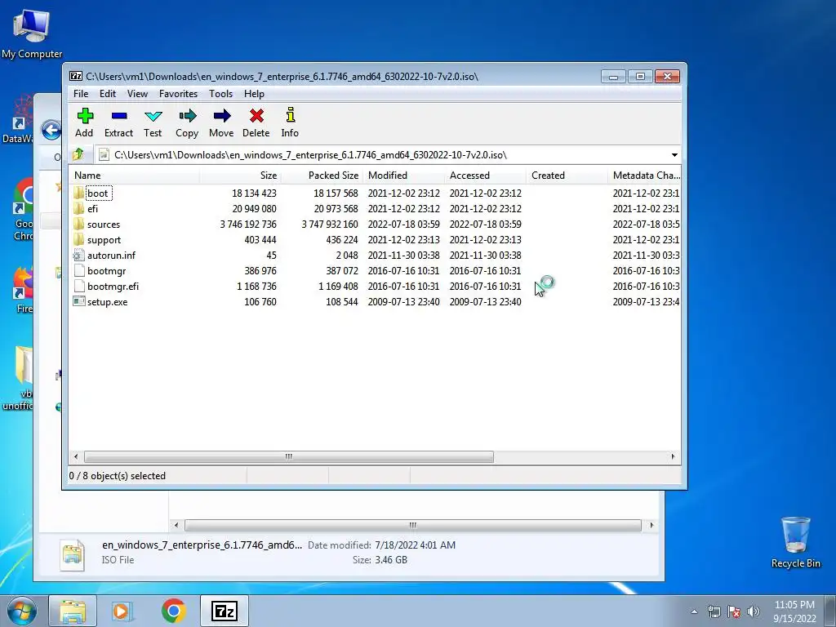Click the support row accessed date 2021-12-02 23:13
Screen dimensions: 836x627
485,240
